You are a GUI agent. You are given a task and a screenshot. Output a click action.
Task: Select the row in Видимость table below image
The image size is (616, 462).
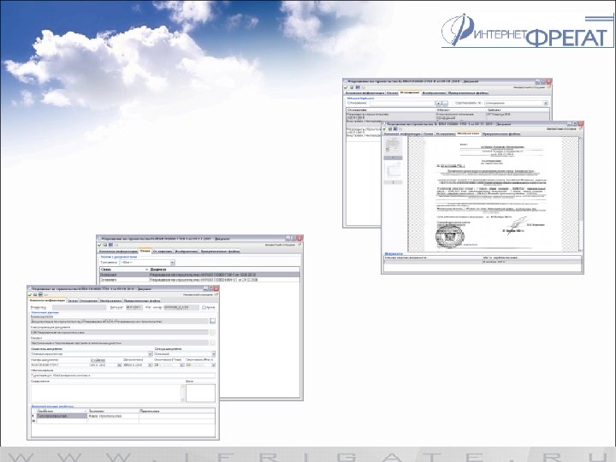pos(483,262)
